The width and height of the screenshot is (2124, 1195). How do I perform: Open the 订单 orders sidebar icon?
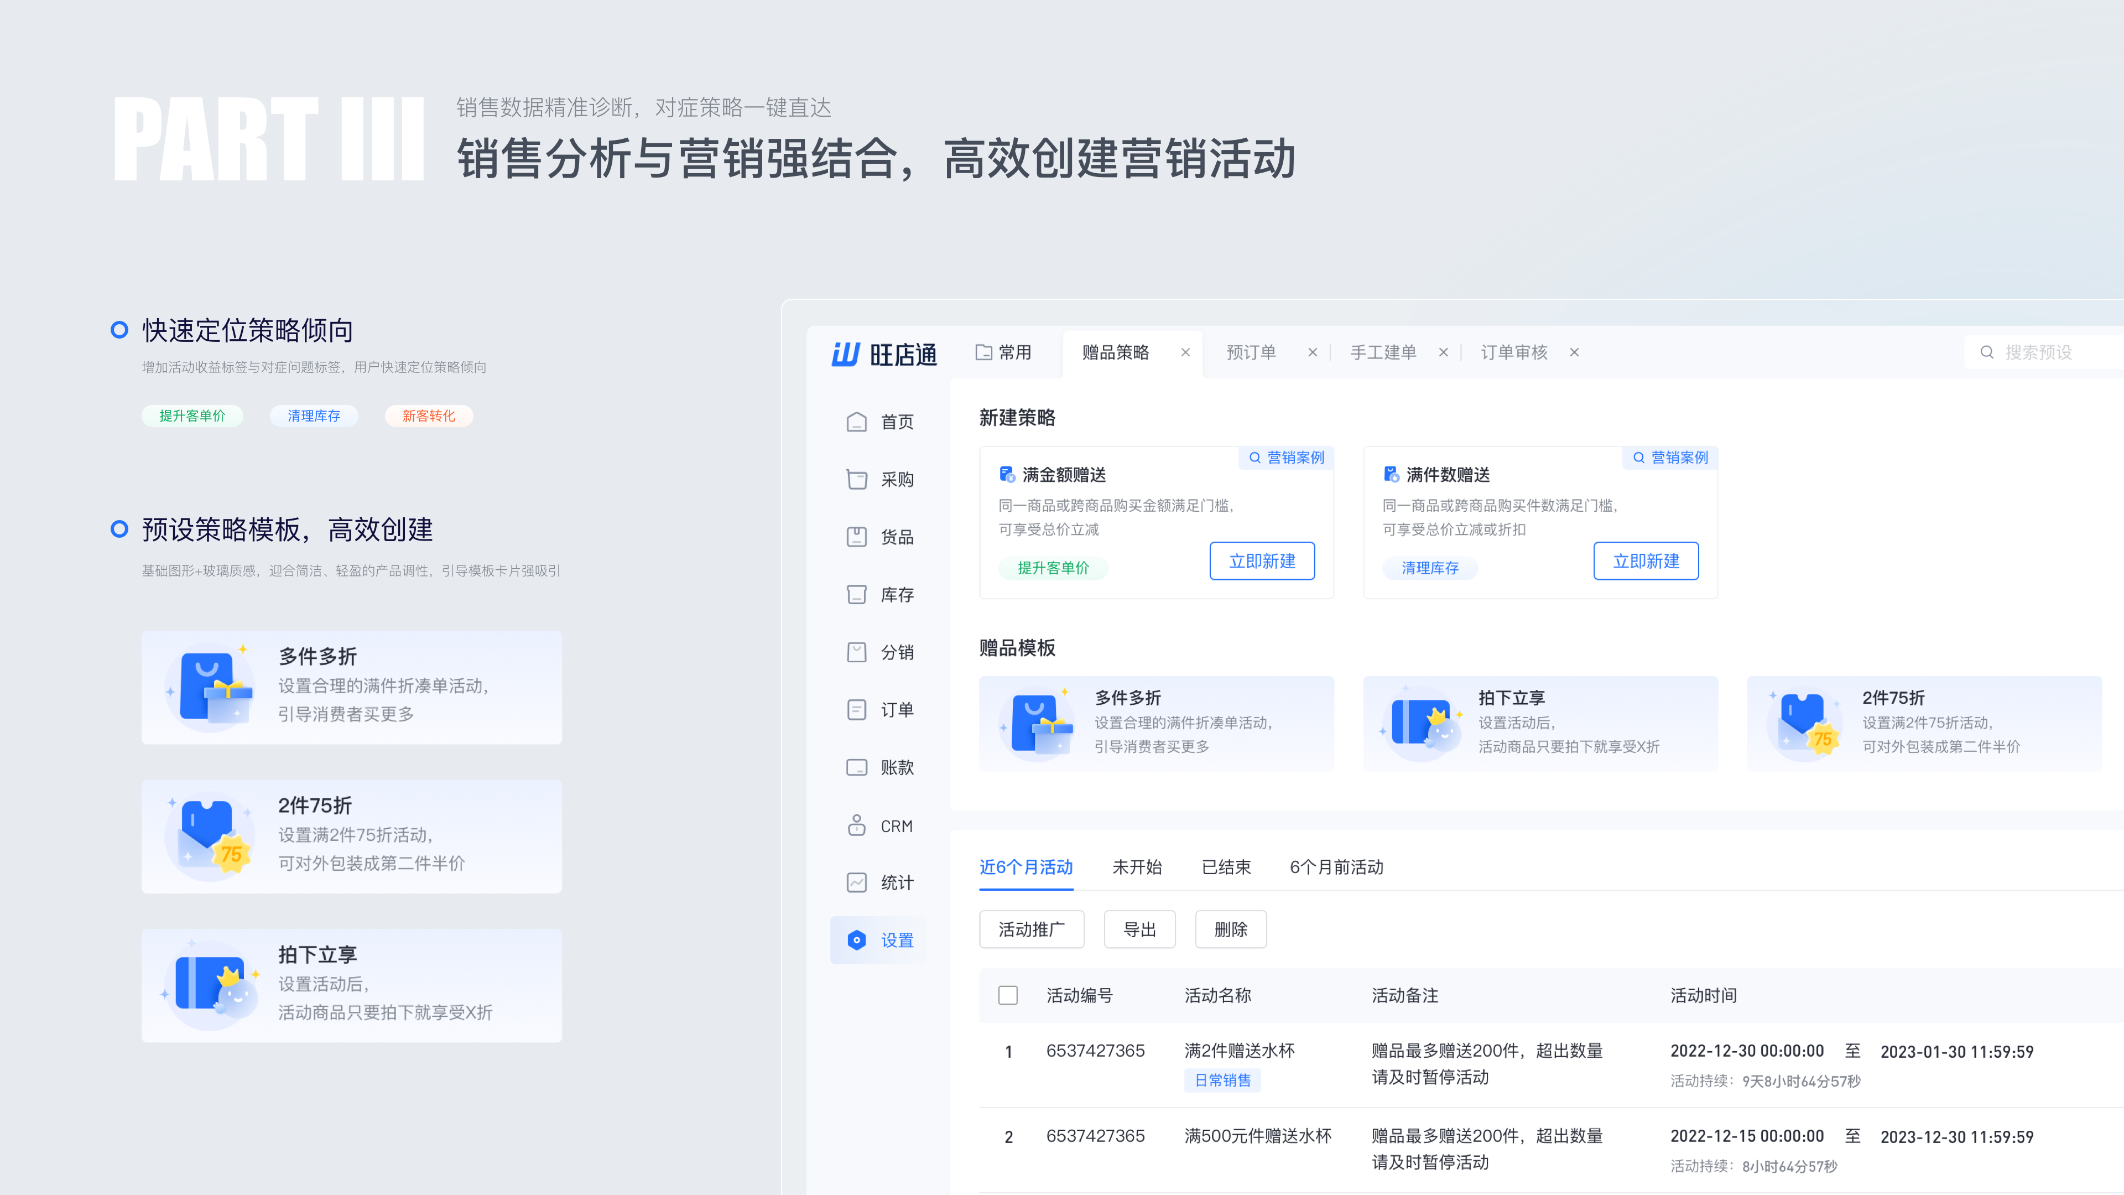click(857, 710)
